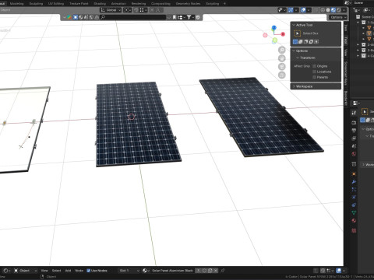
Task: Switch perspective/orthographic view button
Action: pyautogui.click(x=282, y=75)
